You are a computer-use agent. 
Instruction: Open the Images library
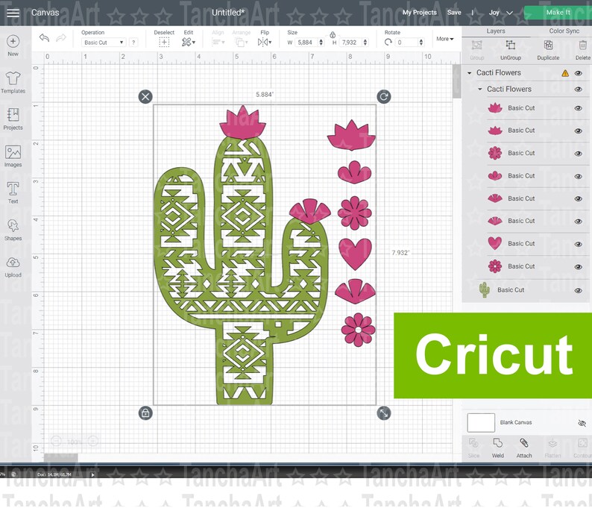point(13,152)
